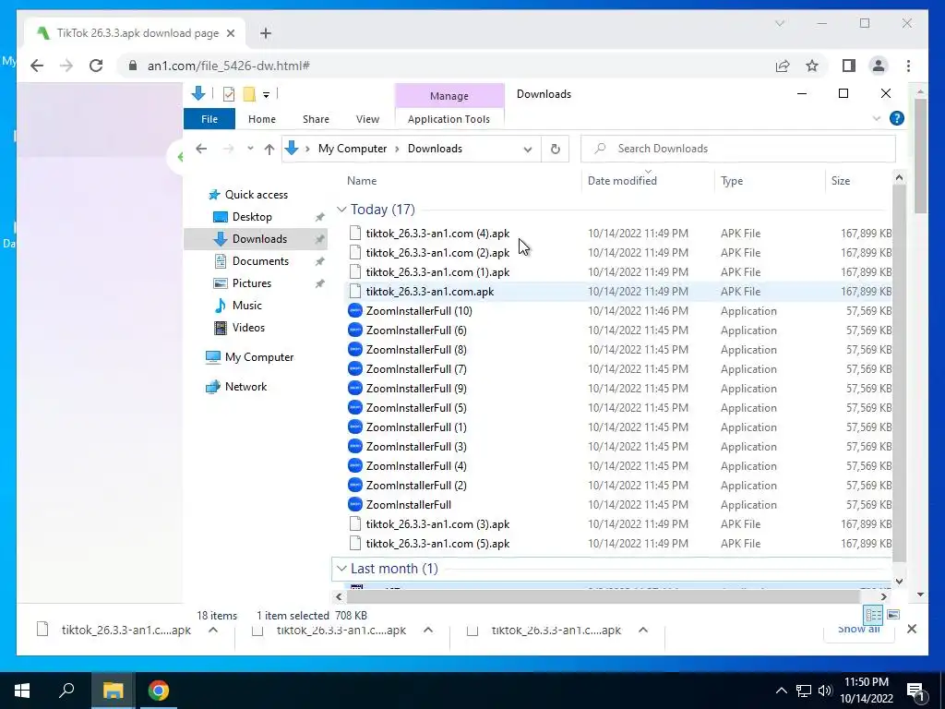
Task: Switch to the Share ribbon tab
Action: [316, 119]
